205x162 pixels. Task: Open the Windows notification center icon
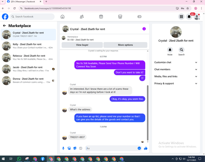pyautogui.click(x=200, y=159)
